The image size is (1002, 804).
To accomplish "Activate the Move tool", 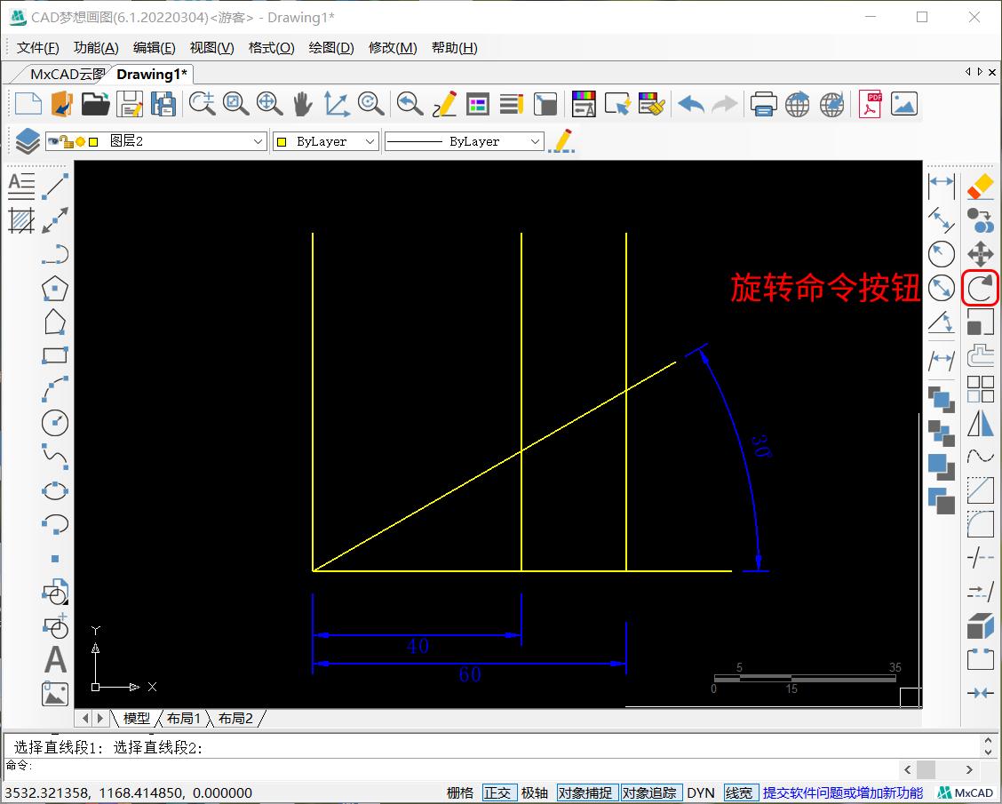I will [x=980, y=253].
